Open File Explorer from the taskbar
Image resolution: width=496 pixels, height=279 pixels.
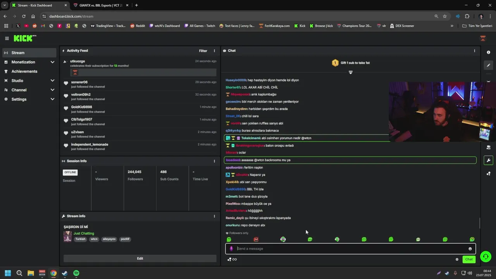pyautogui.click(x=31, y=273)
